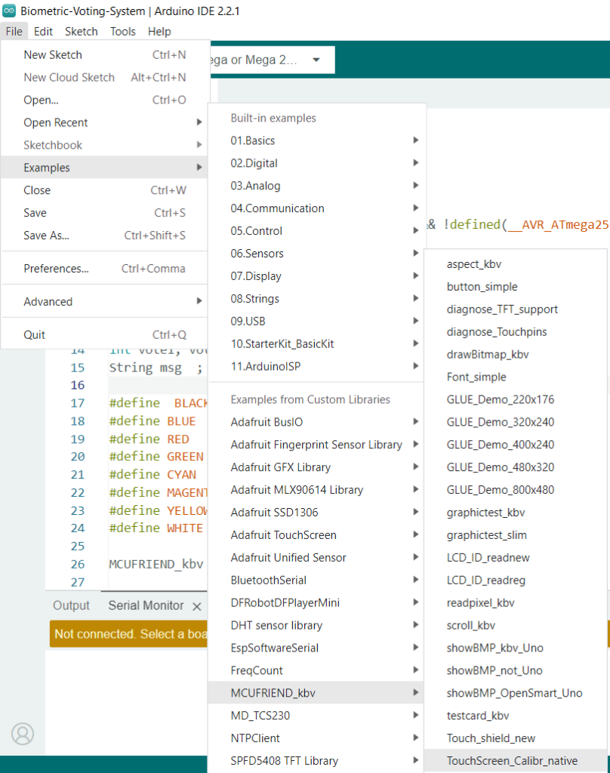
Task: Open the aspect_kbv example
Action: pyautogui.click(x=516, y=264)
